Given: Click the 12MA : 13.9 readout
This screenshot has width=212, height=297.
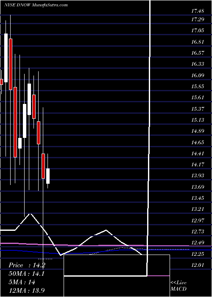Looking at the screenshot, I should (27, 291).
